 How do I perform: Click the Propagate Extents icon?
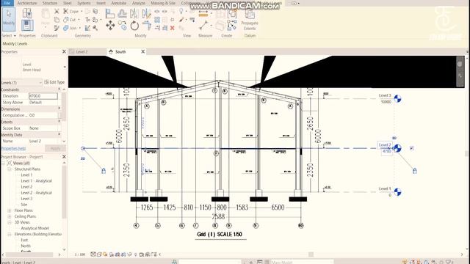tap(250, 14)
